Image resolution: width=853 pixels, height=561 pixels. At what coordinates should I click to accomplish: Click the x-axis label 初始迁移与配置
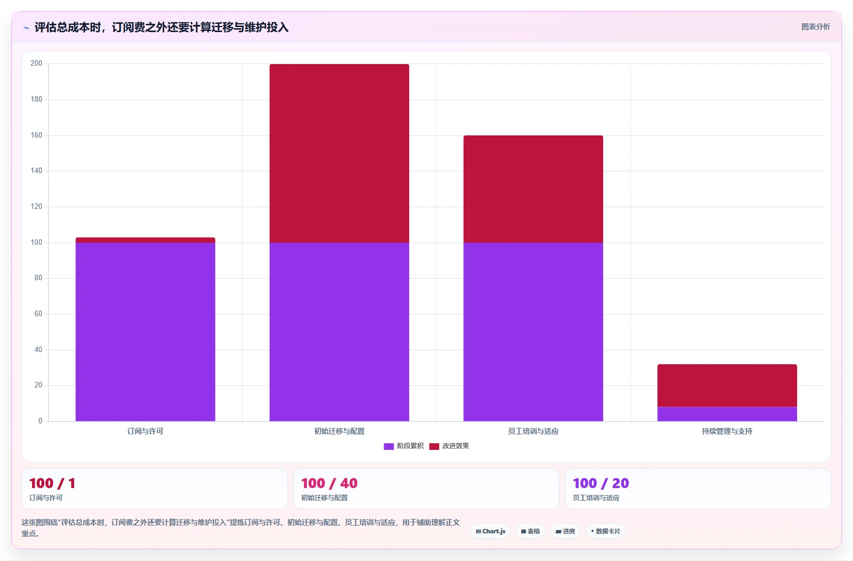[x=339, y=431]
